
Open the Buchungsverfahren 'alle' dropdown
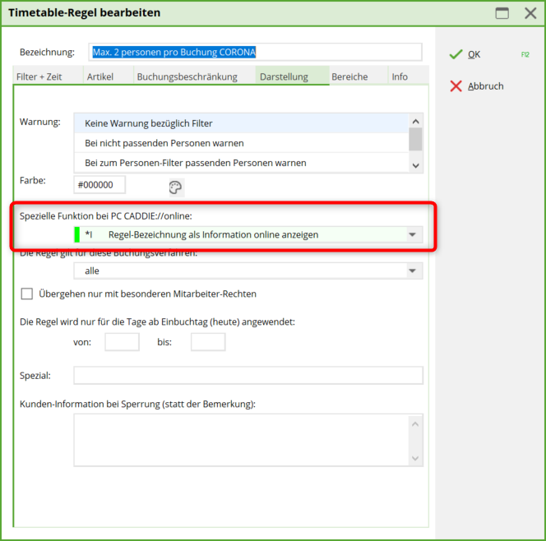412,270
